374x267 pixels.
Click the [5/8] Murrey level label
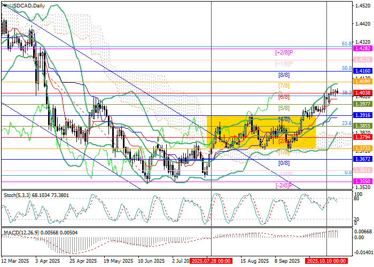coord(283,108)
